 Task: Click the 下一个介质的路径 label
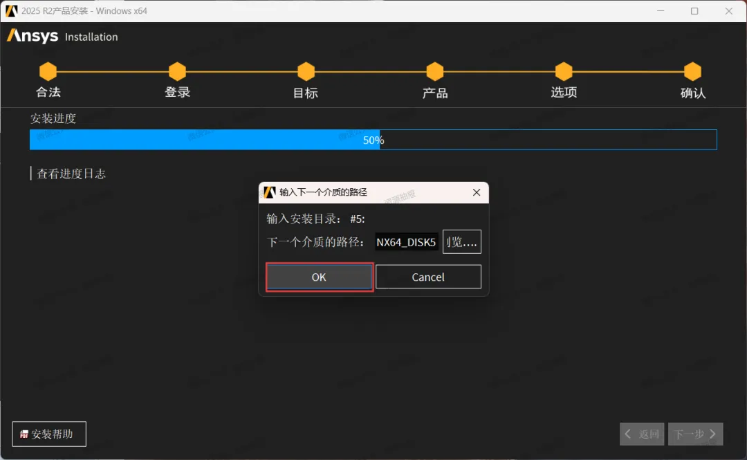(315, 242)
